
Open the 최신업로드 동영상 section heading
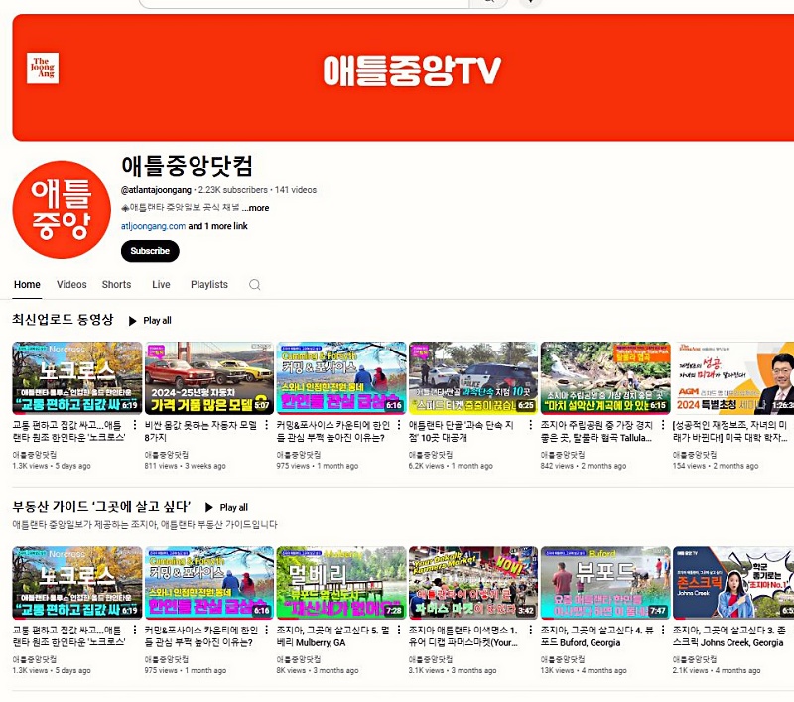pos(63,320)
